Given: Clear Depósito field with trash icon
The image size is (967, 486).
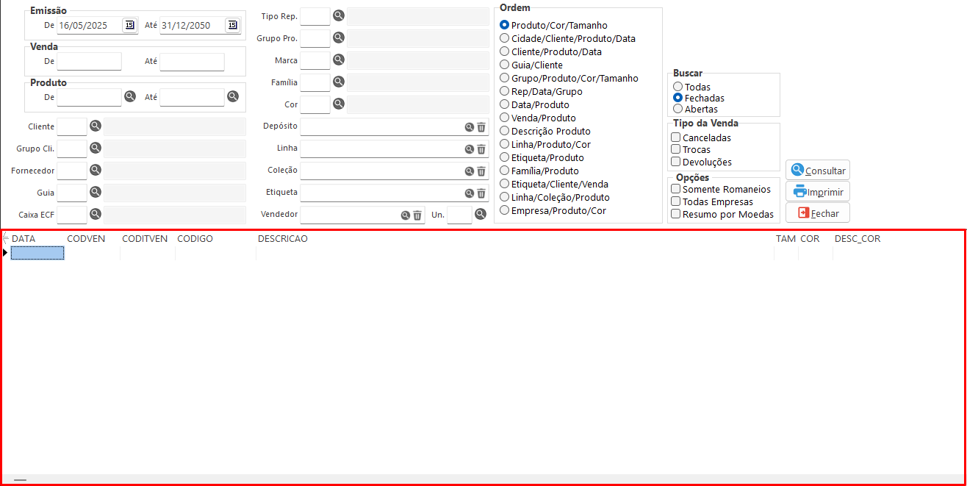Looking at the screenshot, I should [481, 127].
